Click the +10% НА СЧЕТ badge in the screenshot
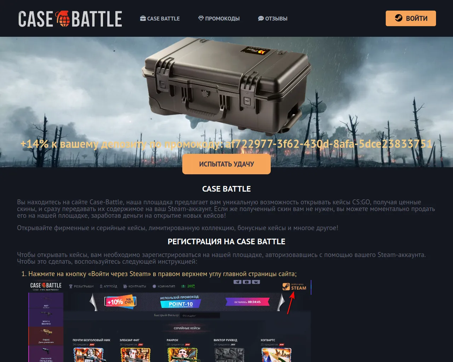The image size is (453, 362). (120, 302)
